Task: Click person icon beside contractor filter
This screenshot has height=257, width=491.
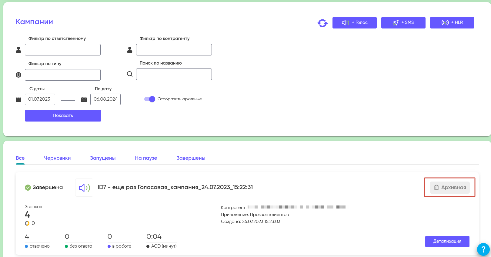Action: click(x=130, y=50)
